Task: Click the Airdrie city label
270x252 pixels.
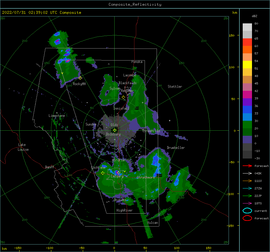Action: tap(118, 160)
